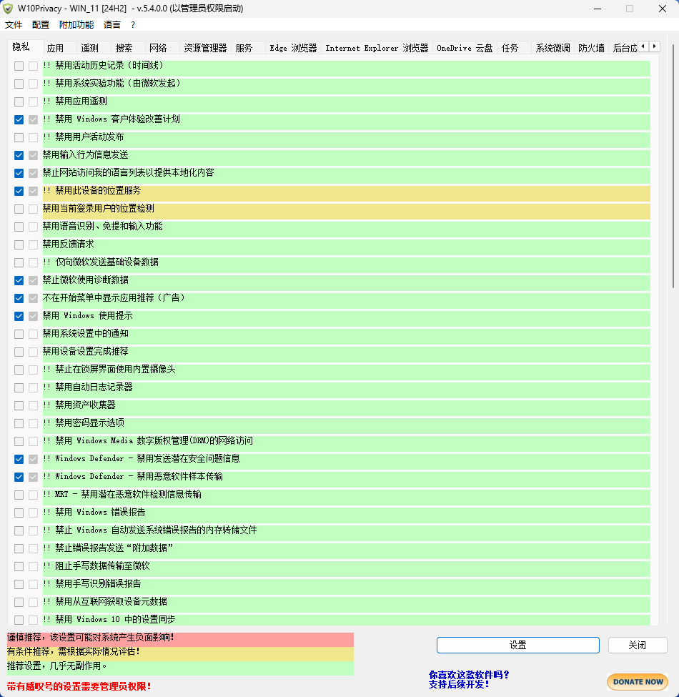Click the 你喜欢这款软件吗？支持后续开发 link
This screenshot has height=697, width=679.
click(469, 680)
